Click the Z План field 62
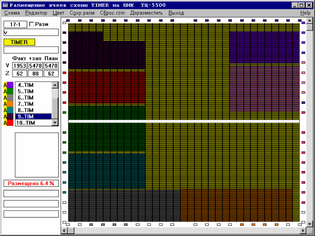This screenshot has height=236, width=315. (51, 74)
